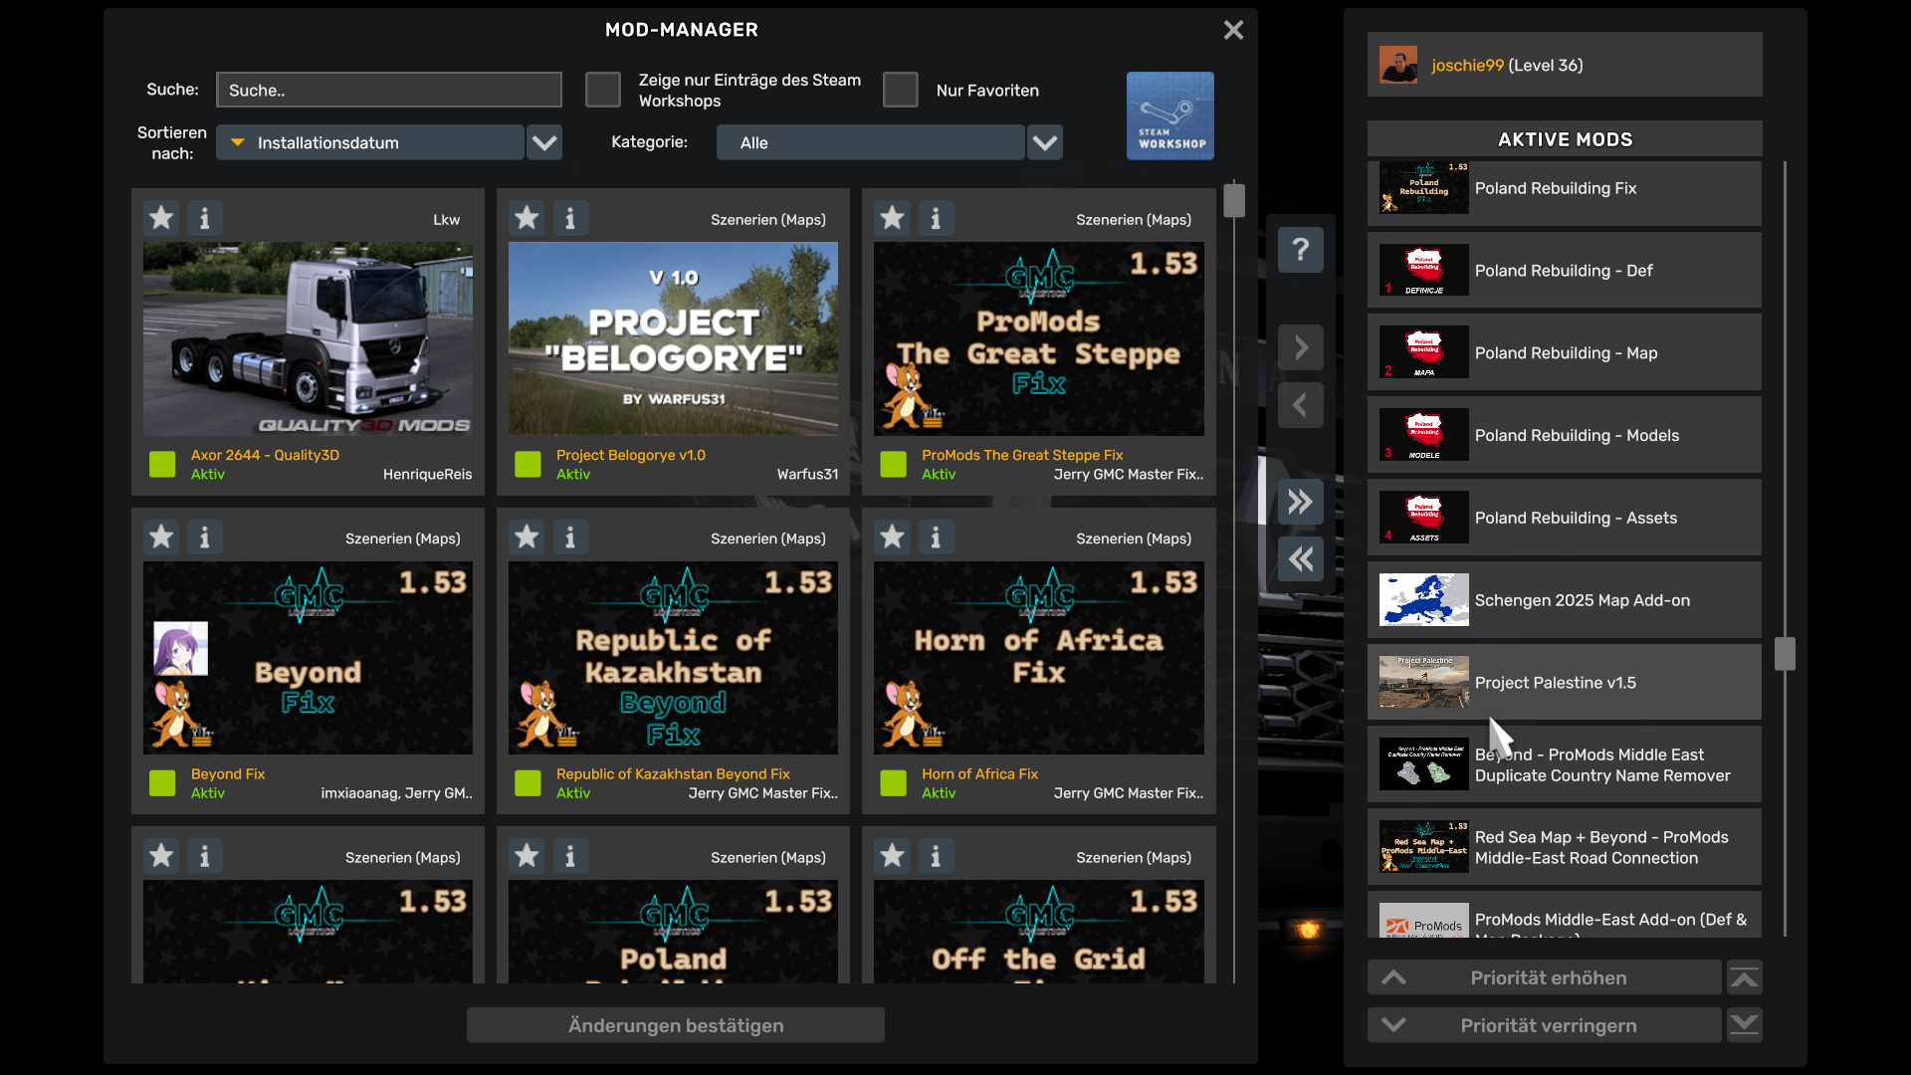Toggle Nur Favoriten checkbox
The image size is (1911, 1075).
[900, 90]
